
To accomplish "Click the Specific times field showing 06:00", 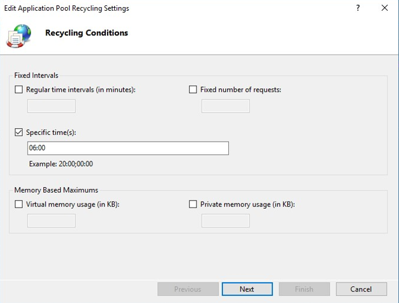I will point(127,148).
